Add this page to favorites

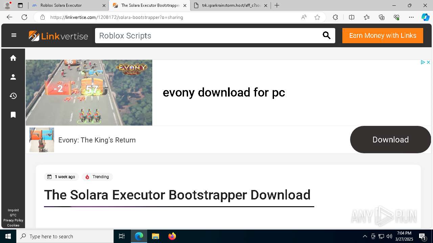[x=317, y=17]
